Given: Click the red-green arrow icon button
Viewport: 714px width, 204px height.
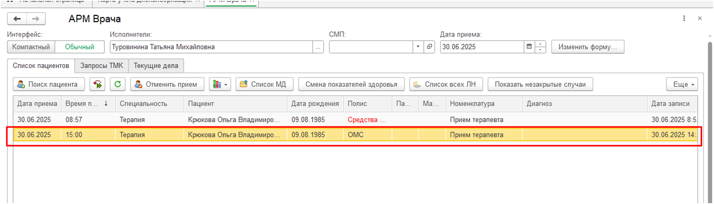Looking at the screenshot, I should (97, 84).
